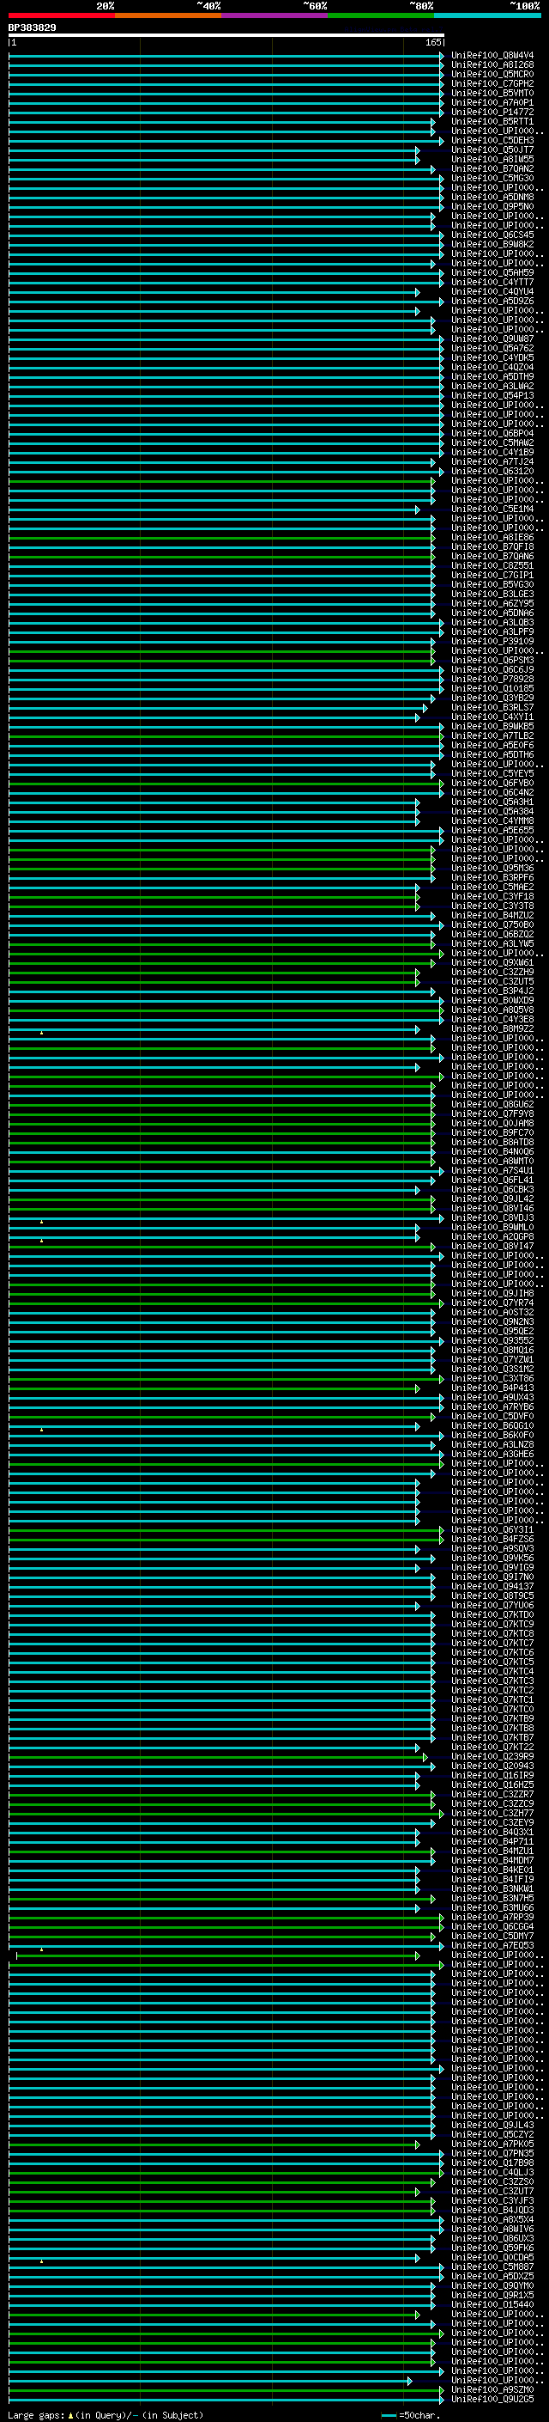Select the UniRef100_Q9UW87 hit label
The image size is (549, 2422).
coord(492,339)
